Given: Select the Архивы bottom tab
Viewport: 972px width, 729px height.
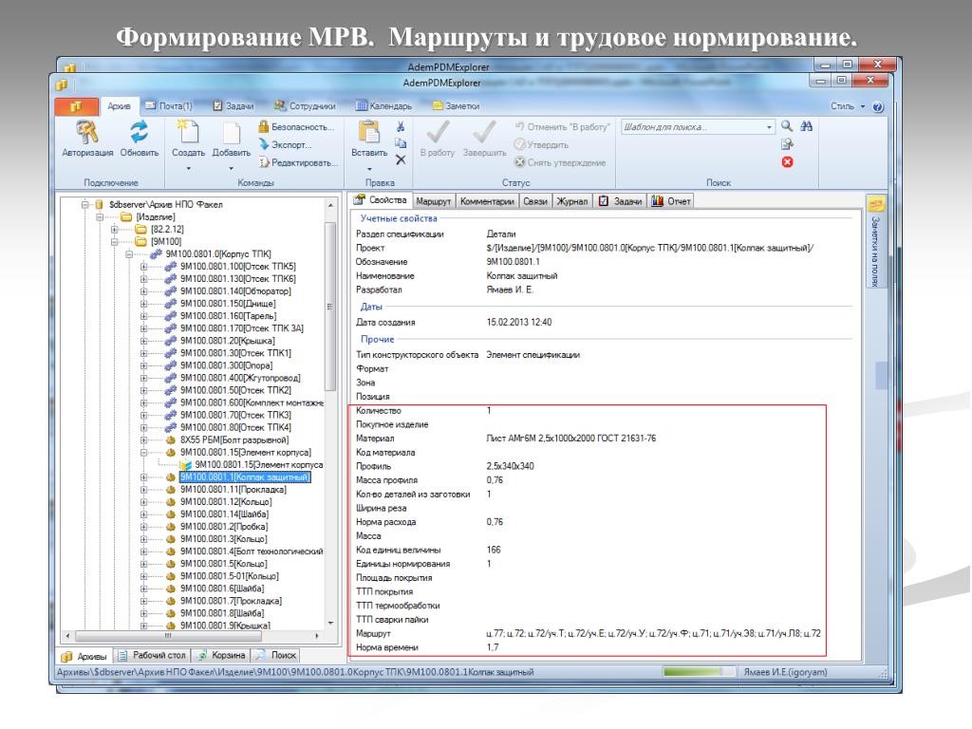Looking at the screenshot, I should pos(84,656).
